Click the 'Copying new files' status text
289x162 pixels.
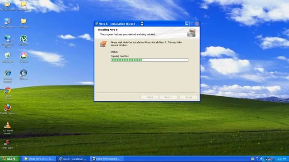point(120,56)
